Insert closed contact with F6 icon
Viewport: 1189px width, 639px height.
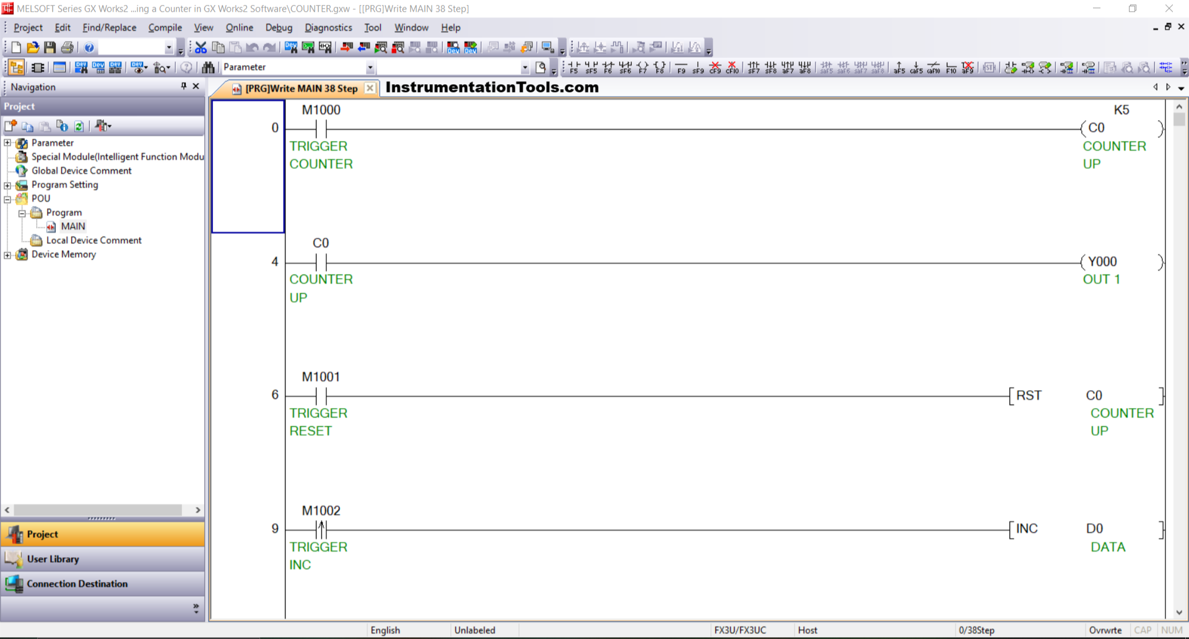tap(609, 67)
